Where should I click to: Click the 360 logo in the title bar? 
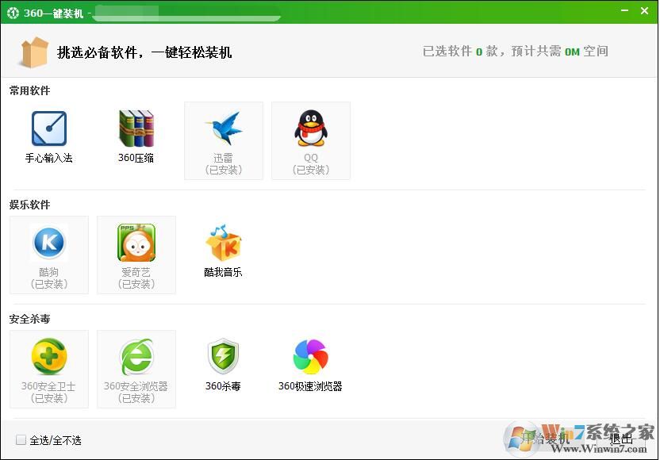tap(13, 13)
